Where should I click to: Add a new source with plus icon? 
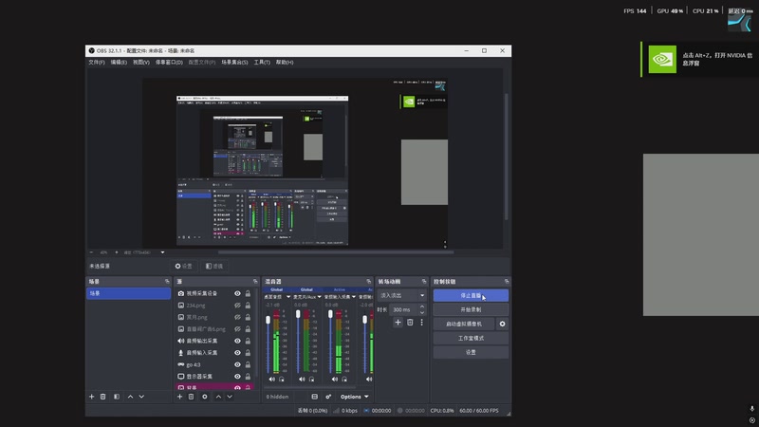pyautogui.click(x=180, y=397)
